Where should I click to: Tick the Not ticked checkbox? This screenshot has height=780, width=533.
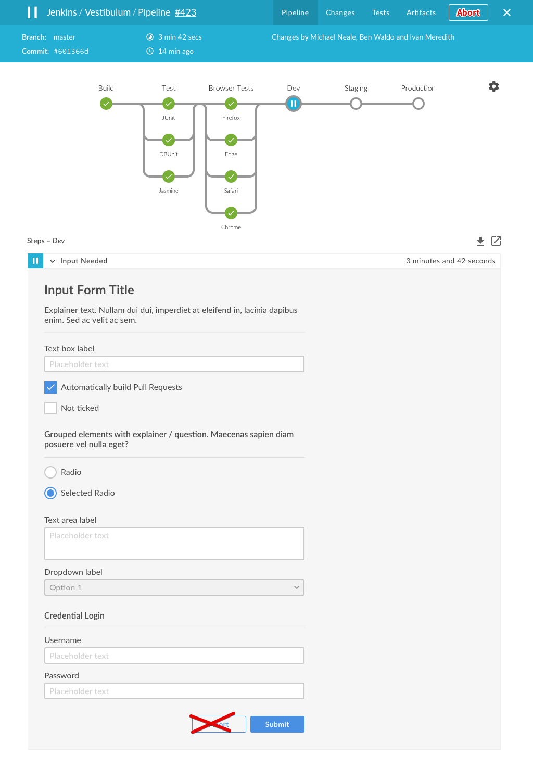pyautogui.click(x=50, y=408)
